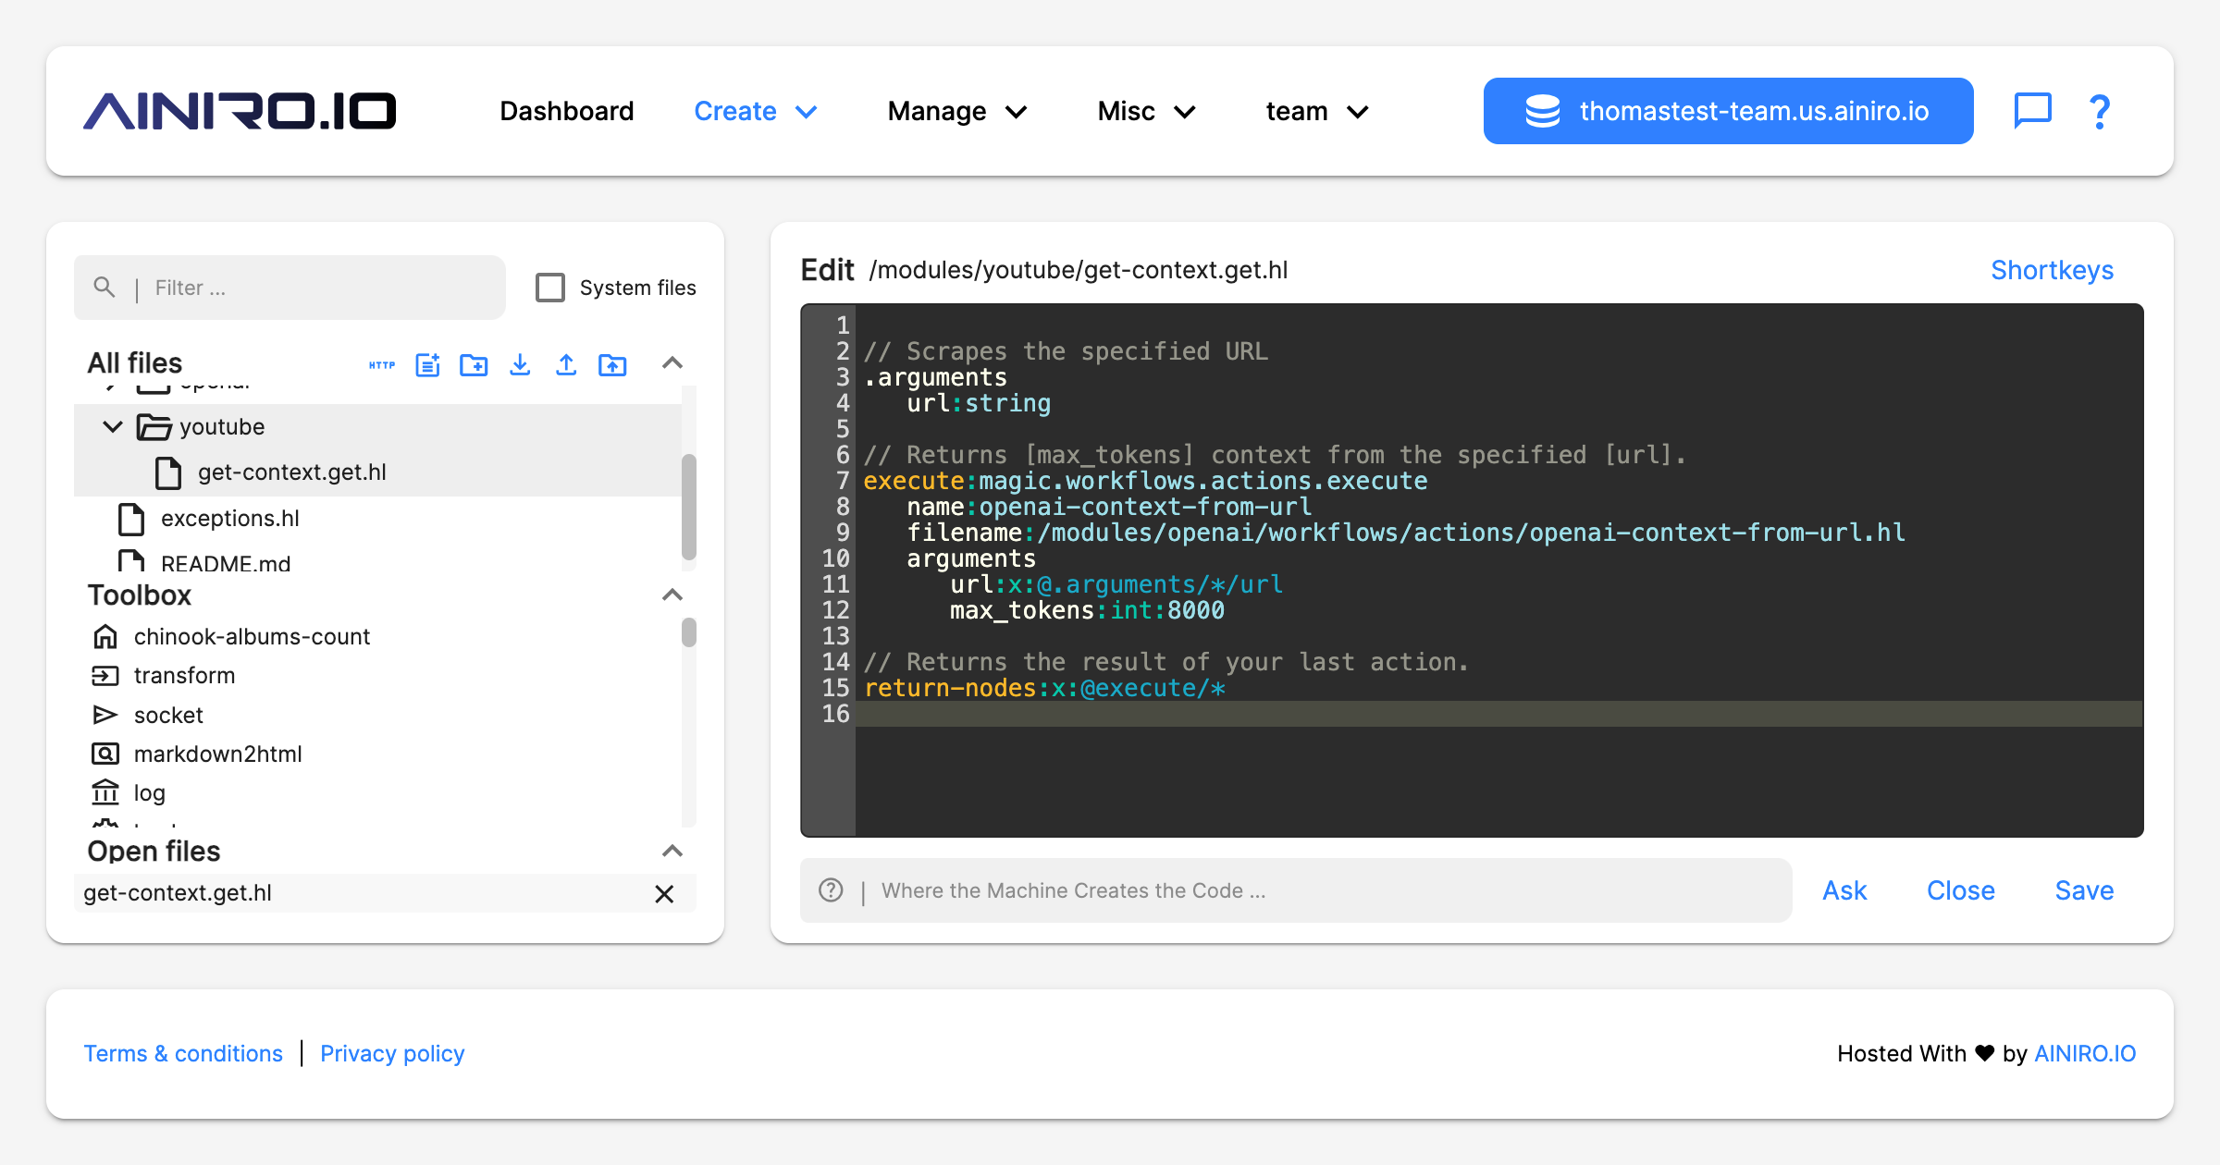Collapse the youtube folder chevron
The width and height of the screenshot is (2220, 1165).
click(113, 427)
